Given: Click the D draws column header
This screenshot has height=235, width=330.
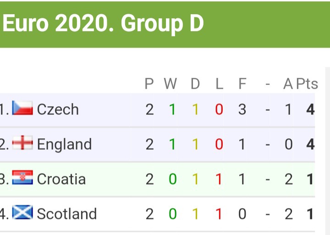Looking at the screenshot, I should coord(195,84).
